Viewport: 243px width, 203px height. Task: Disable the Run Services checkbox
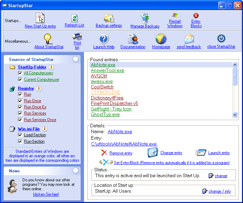tap(20, 113)
